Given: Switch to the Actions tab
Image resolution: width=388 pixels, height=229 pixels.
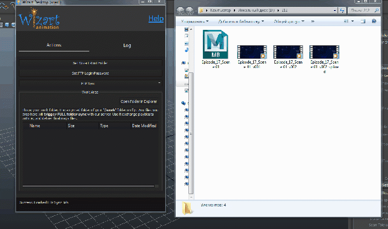Looking at the screenshot, I should click(x=54, y=45).
